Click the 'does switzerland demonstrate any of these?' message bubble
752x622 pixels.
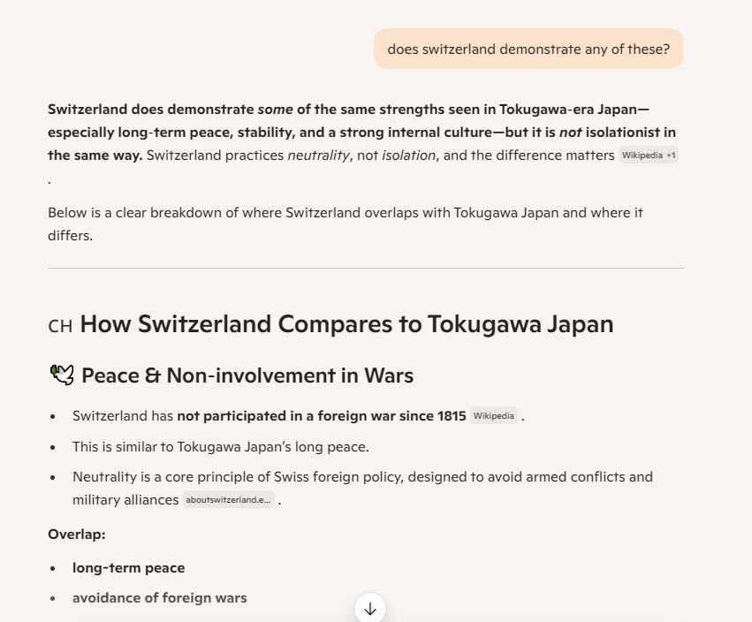[x=528, y=49]
